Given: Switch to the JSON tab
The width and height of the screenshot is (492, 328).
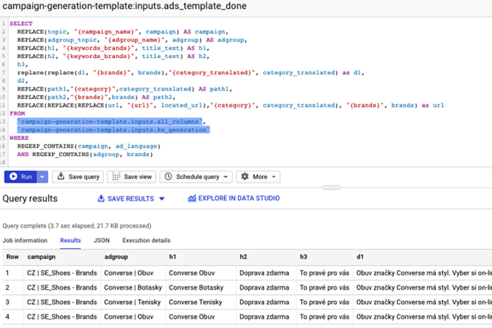Looking at the screenshot, I should [101, 240].
